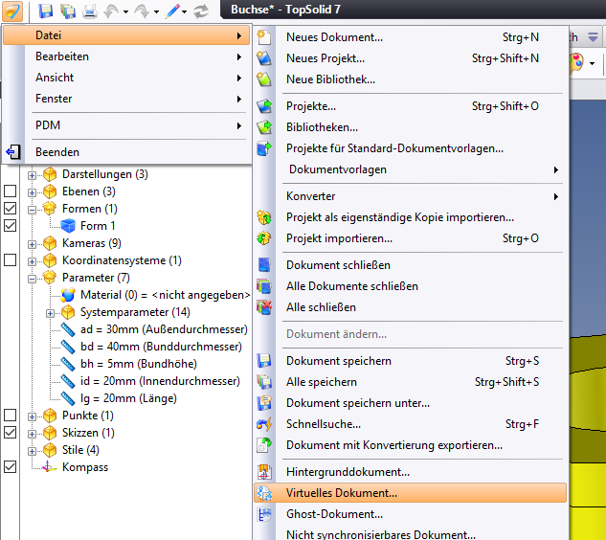Screen dimensions: 606x540
Task: Click the Projekt als eigenständige Kopie icon
Action: point(264,217)
